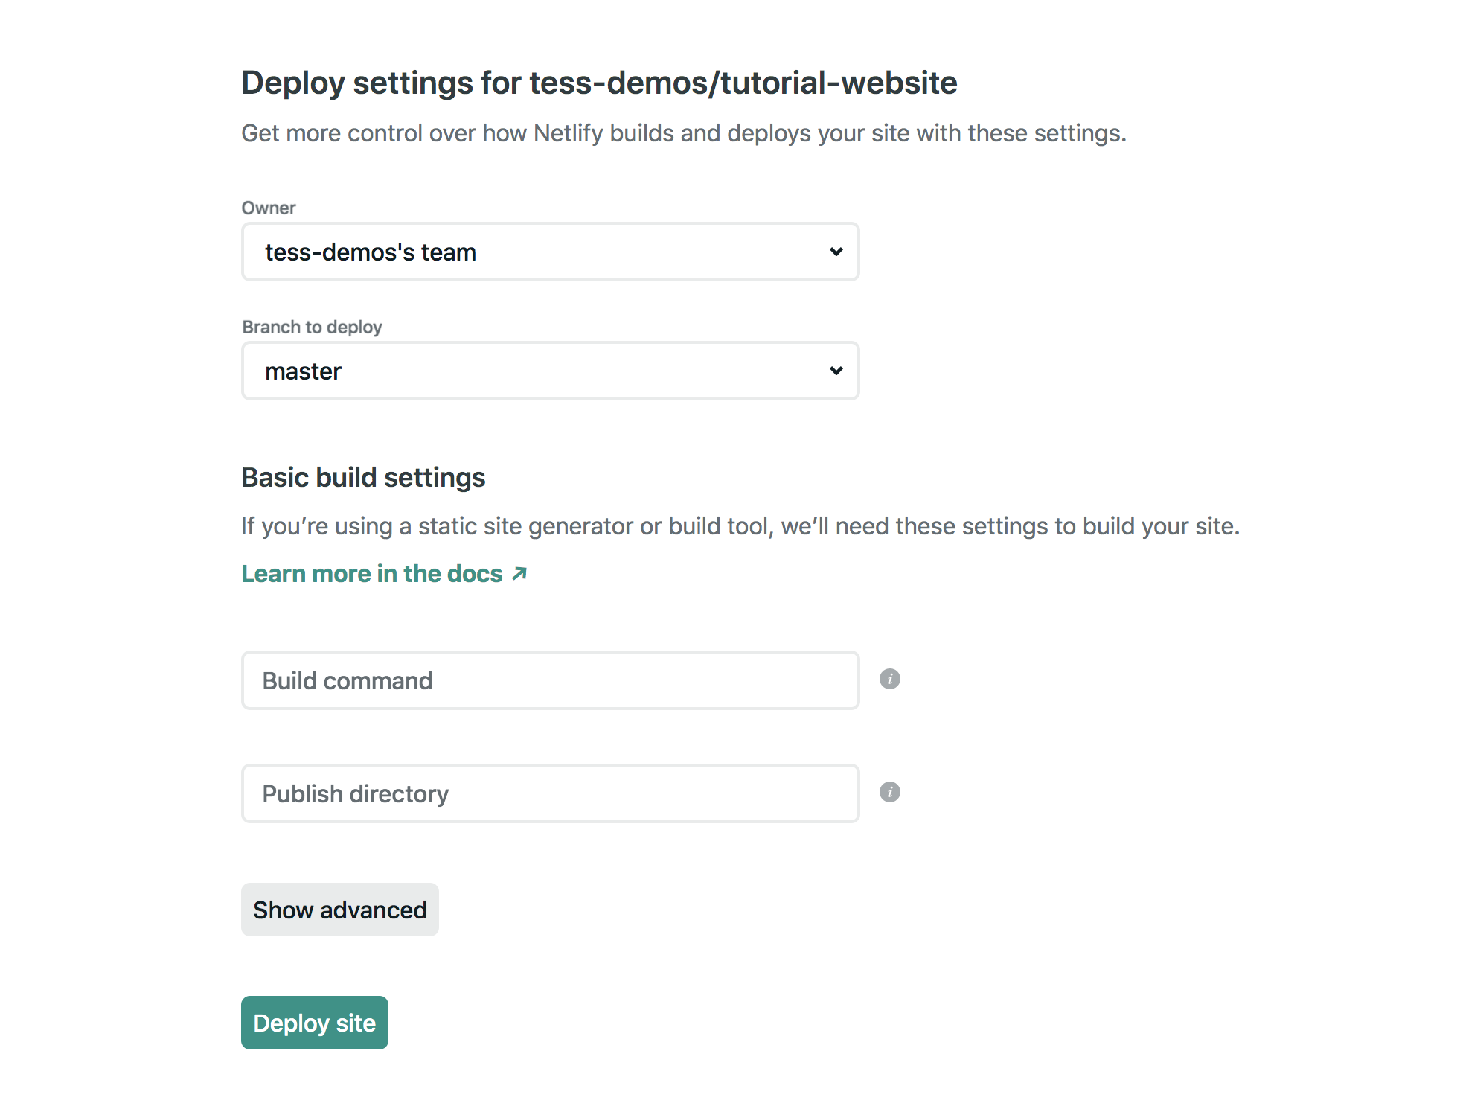Image resolution: width=1460 pixels, height=1115 pixels.
Task: Open the Learn more in the docs link
Action: (384, 574)
